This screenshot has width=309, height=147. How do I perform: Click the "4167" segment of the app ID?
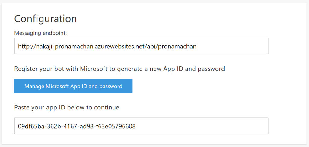coord(71,126)
